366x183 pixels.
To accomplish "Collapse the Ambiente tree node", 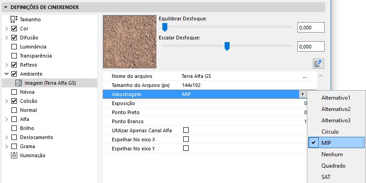I will (x=7, y=74).
